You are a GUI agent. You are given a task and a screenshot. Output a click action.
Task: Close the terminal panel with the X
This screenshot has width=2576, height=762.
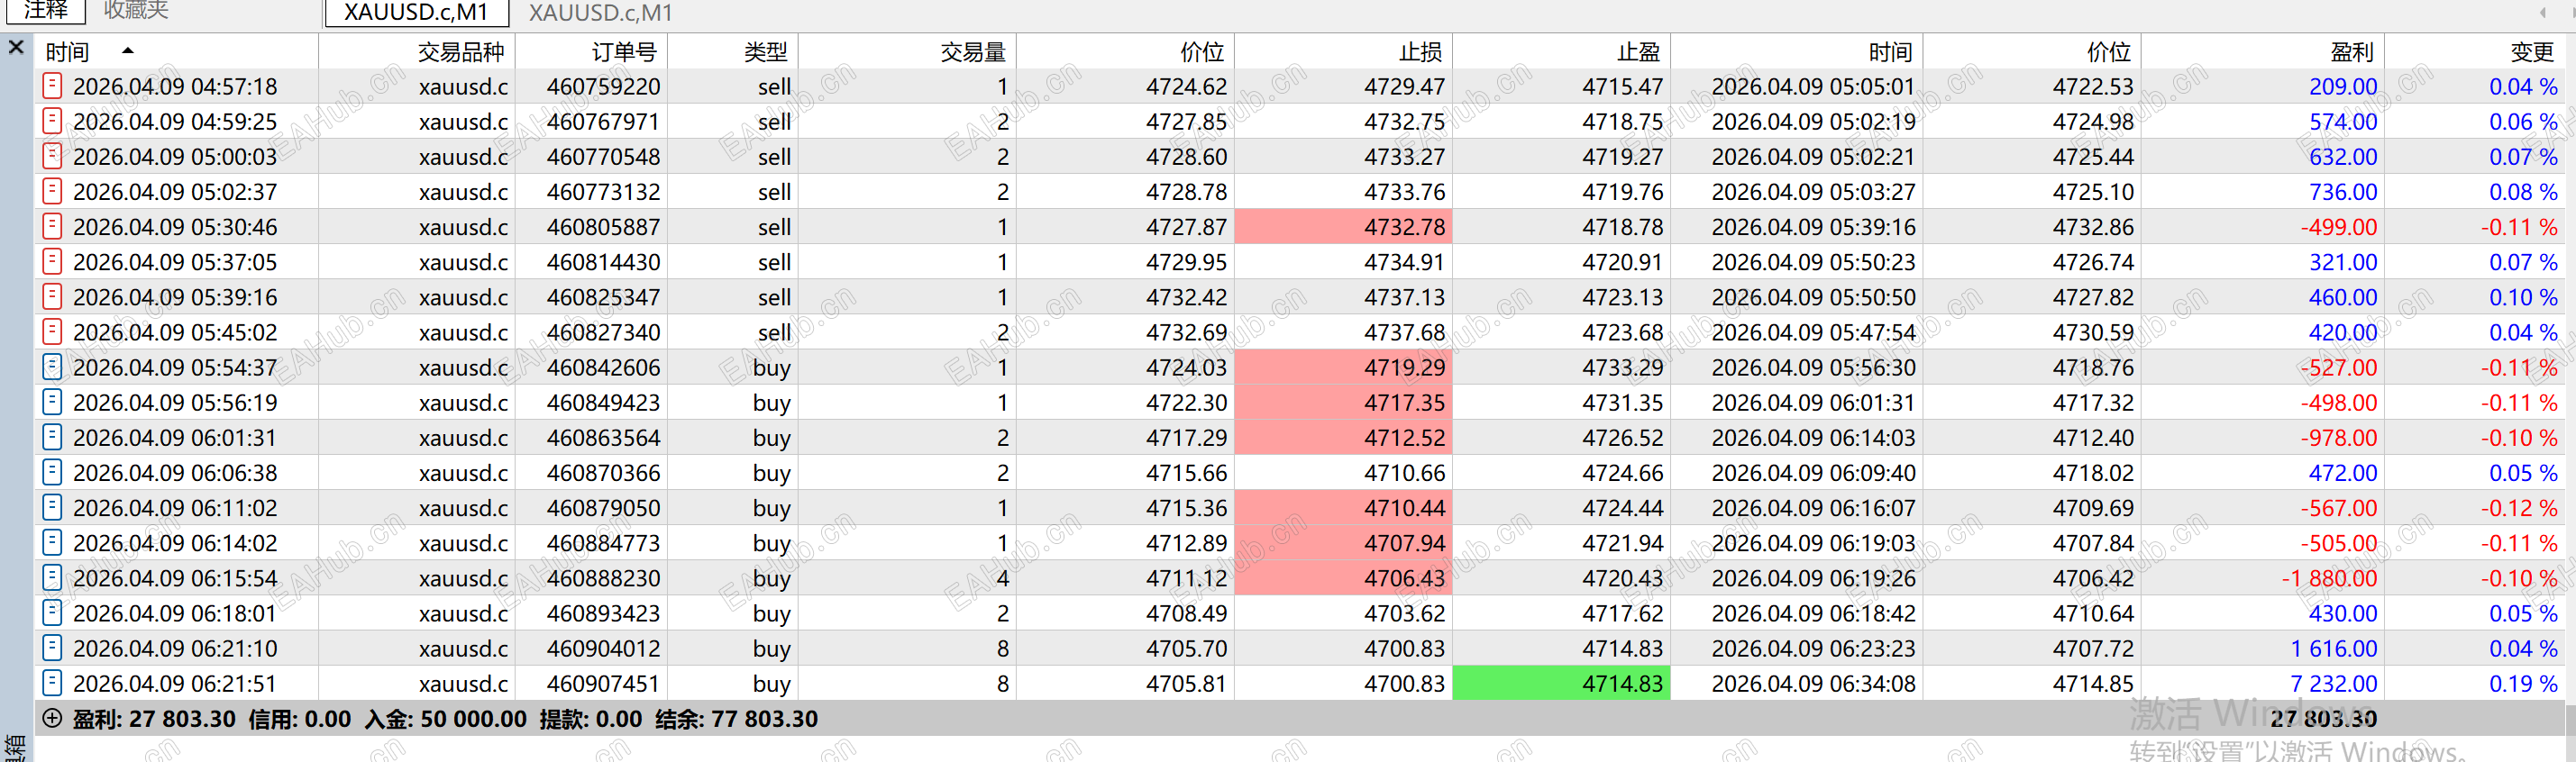click(16, 47)
